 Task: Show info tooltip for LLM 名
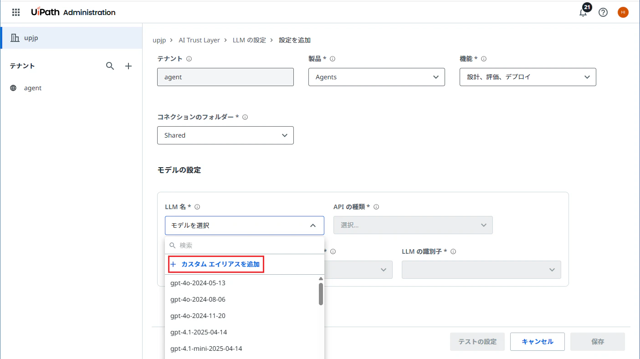pos(197,207)
